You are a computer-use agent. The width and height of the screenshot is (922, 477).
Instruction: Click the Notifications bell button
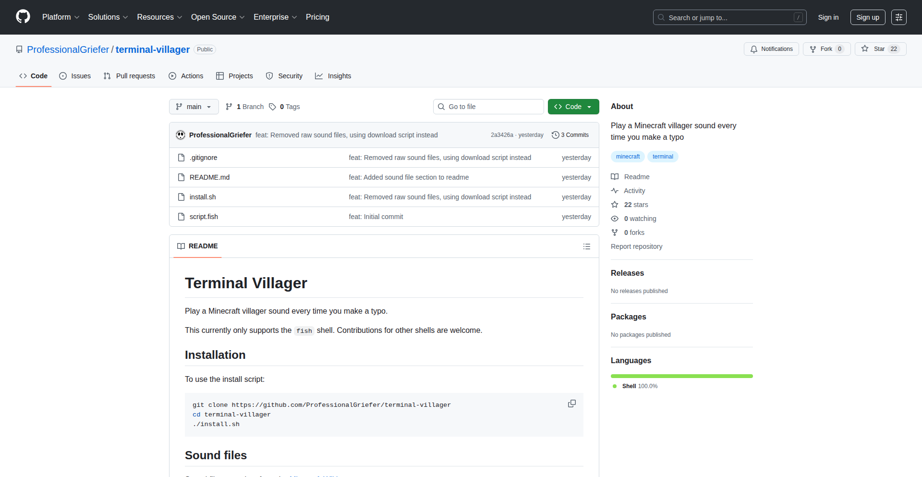click(x=771, y=49)
